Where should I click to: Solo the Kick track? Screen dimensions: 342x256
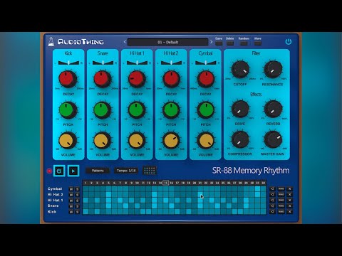77,212
